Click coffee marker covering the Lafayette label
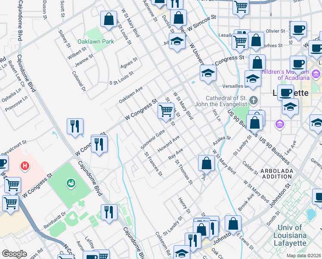This screenshot has height=259, width=322. coord(285,94)
